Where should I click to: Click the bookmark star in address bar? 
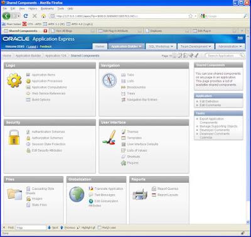(x=190, y=16)
